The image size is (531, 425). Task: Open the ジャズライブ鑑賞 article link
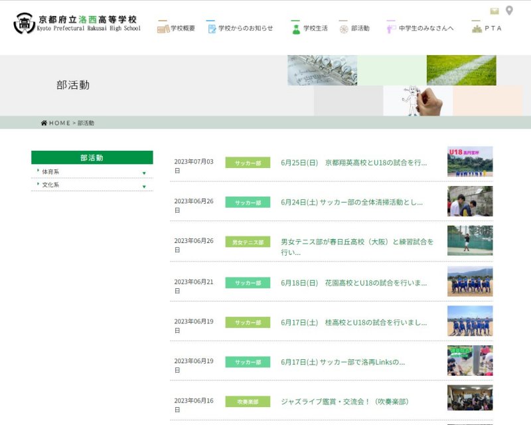pyautogui.click(x=345, y=402)
